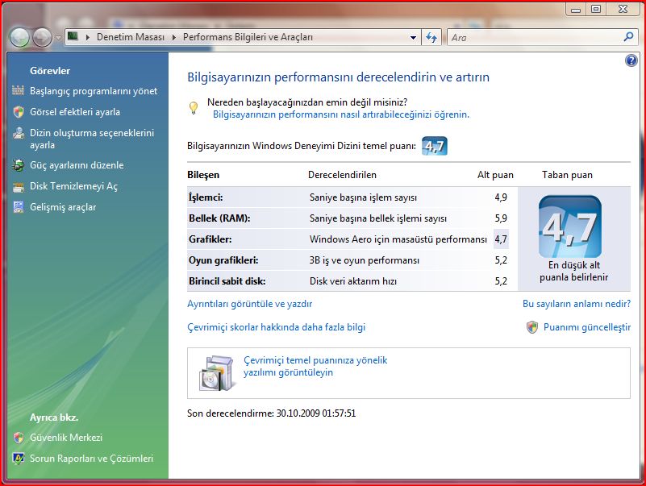The height and width of the screenshot is (486, 646).
Task: Click the Disk Temizlemeyi Aç icon
Action: pos(18,188)
